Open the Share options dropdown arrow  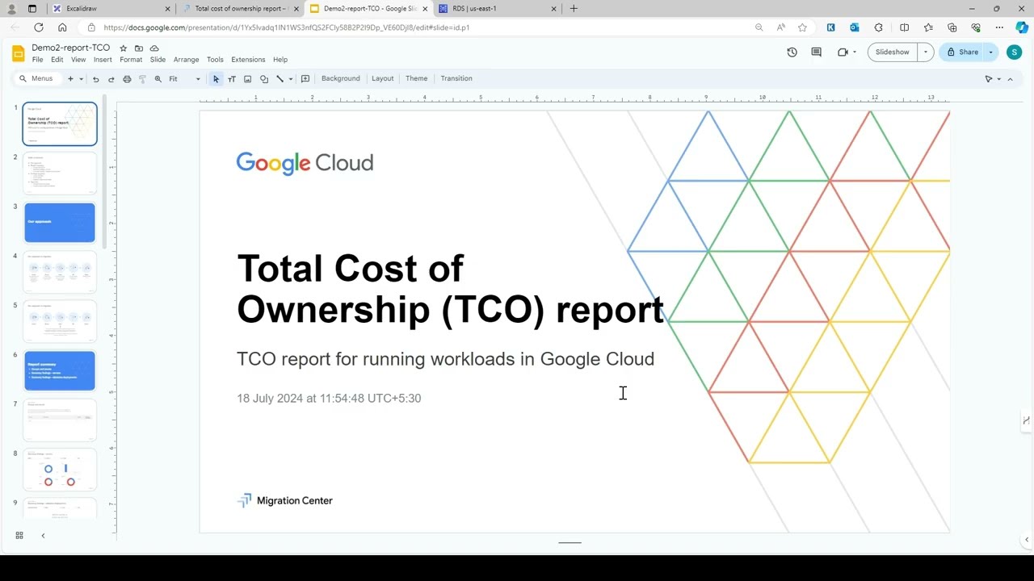coord(991,52)
